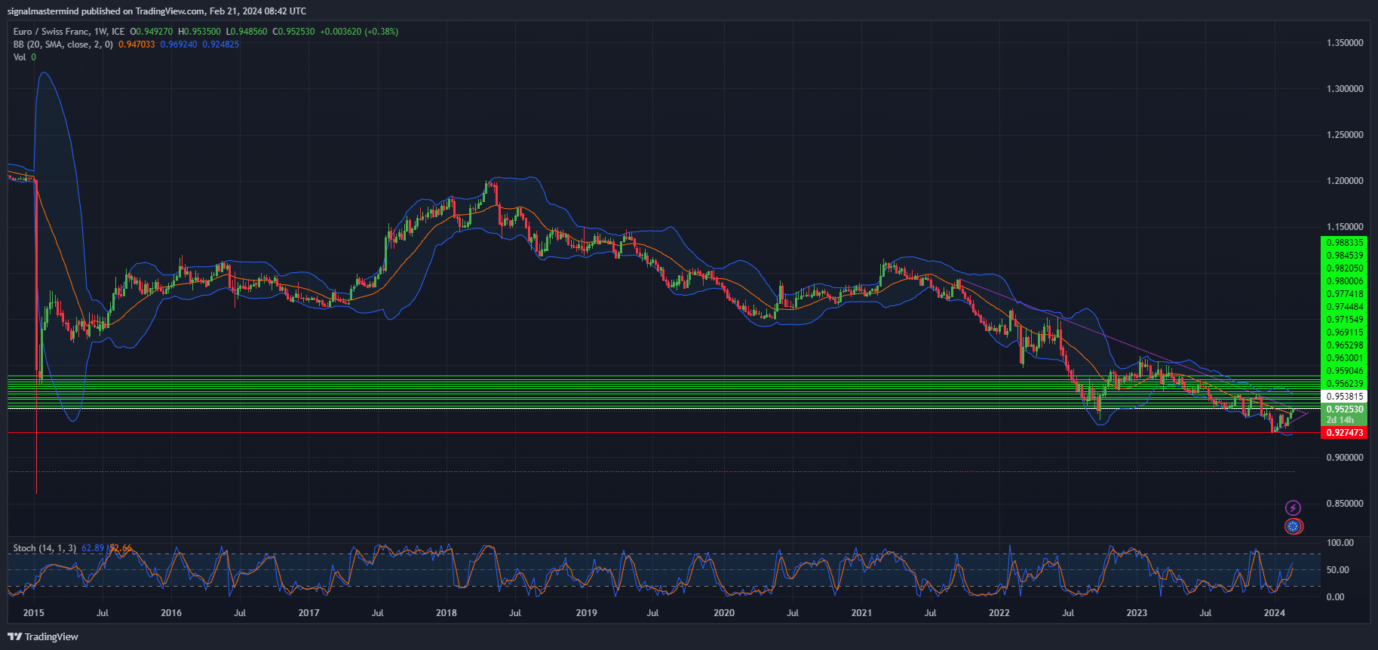The height and width of the screenshot is (650, 1378).
Task: Click the open value O0.949270
Action: (151, 32)
